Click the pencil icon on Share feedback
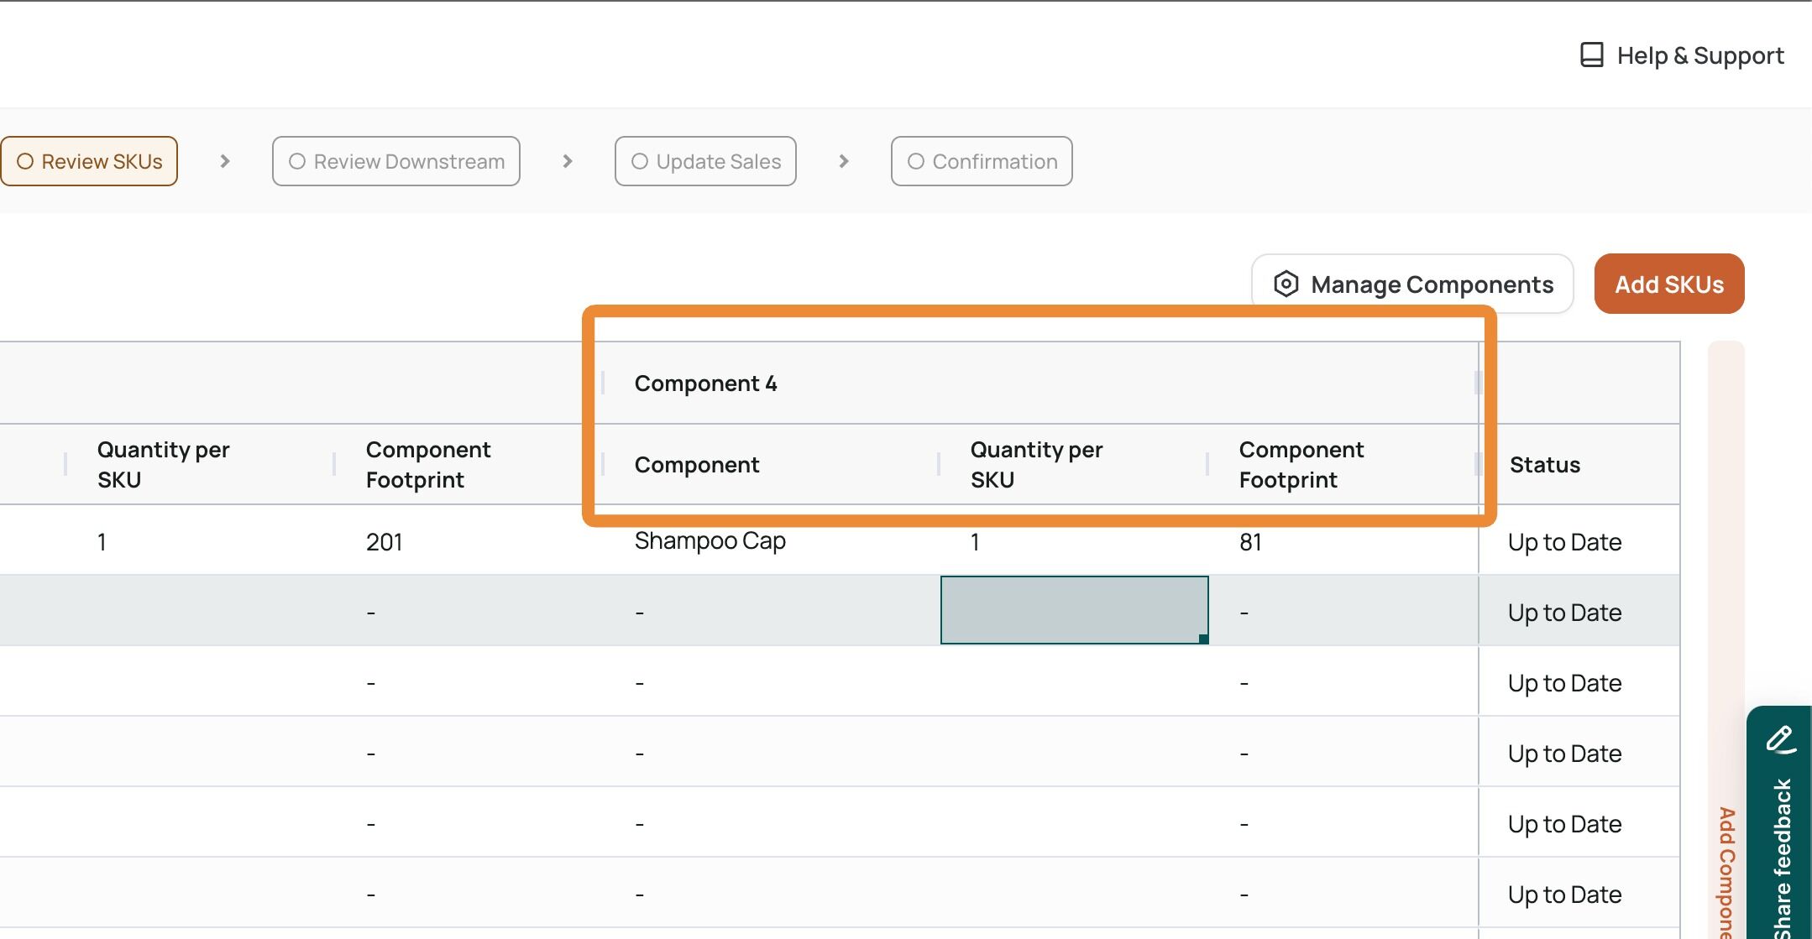 [1780, 740]
